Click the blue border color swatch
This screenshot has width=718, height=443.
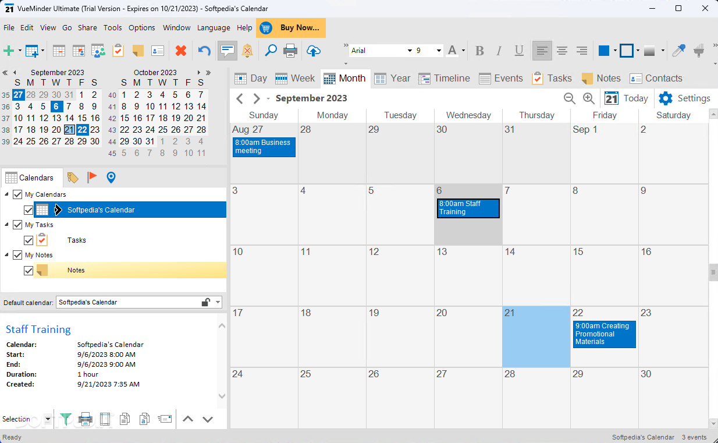[x=626, y=51]
